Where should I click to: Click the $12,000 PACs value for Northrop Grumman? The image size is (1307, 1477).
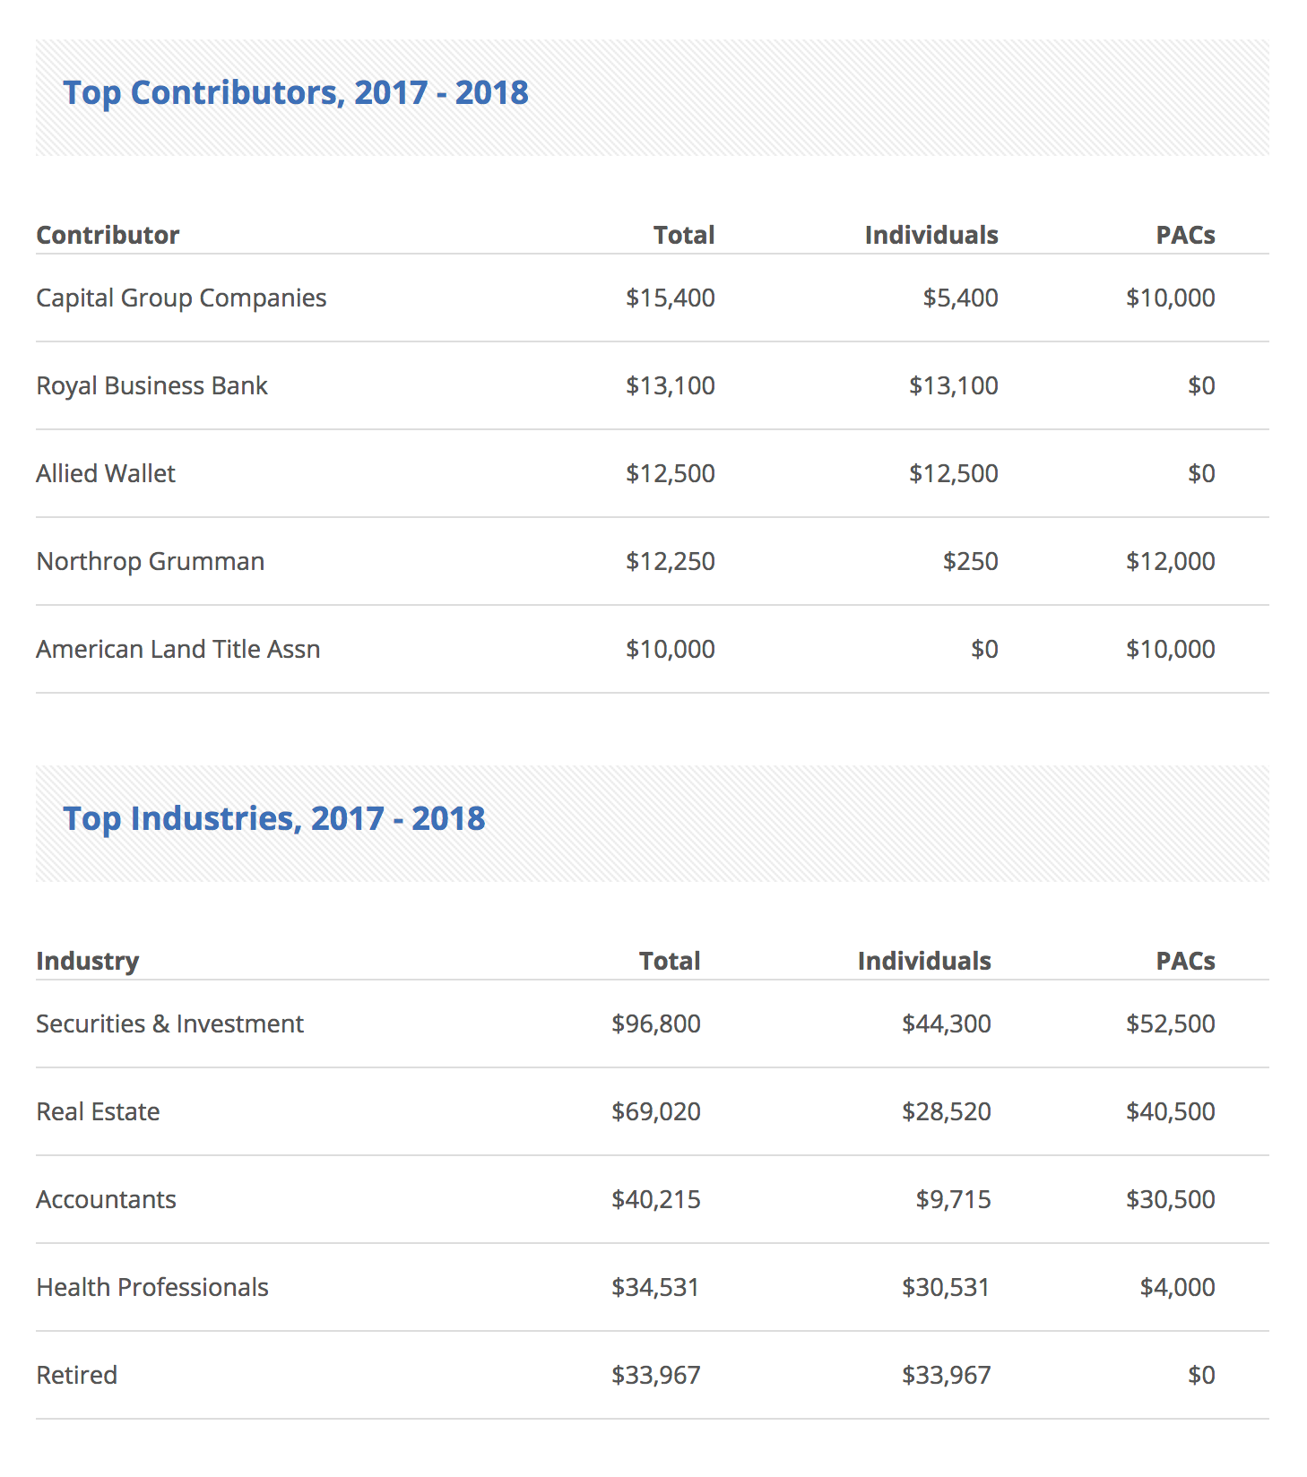pyautogui.click(x=1171, y=562)
